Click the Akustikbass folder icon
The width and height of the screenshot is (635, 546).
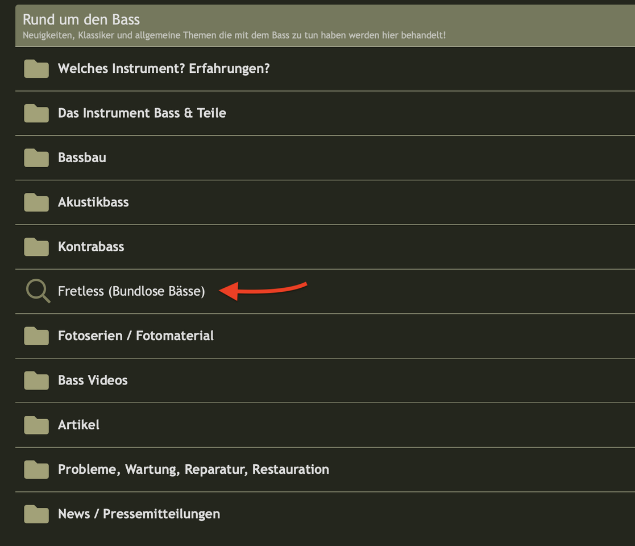coord(36,202)
